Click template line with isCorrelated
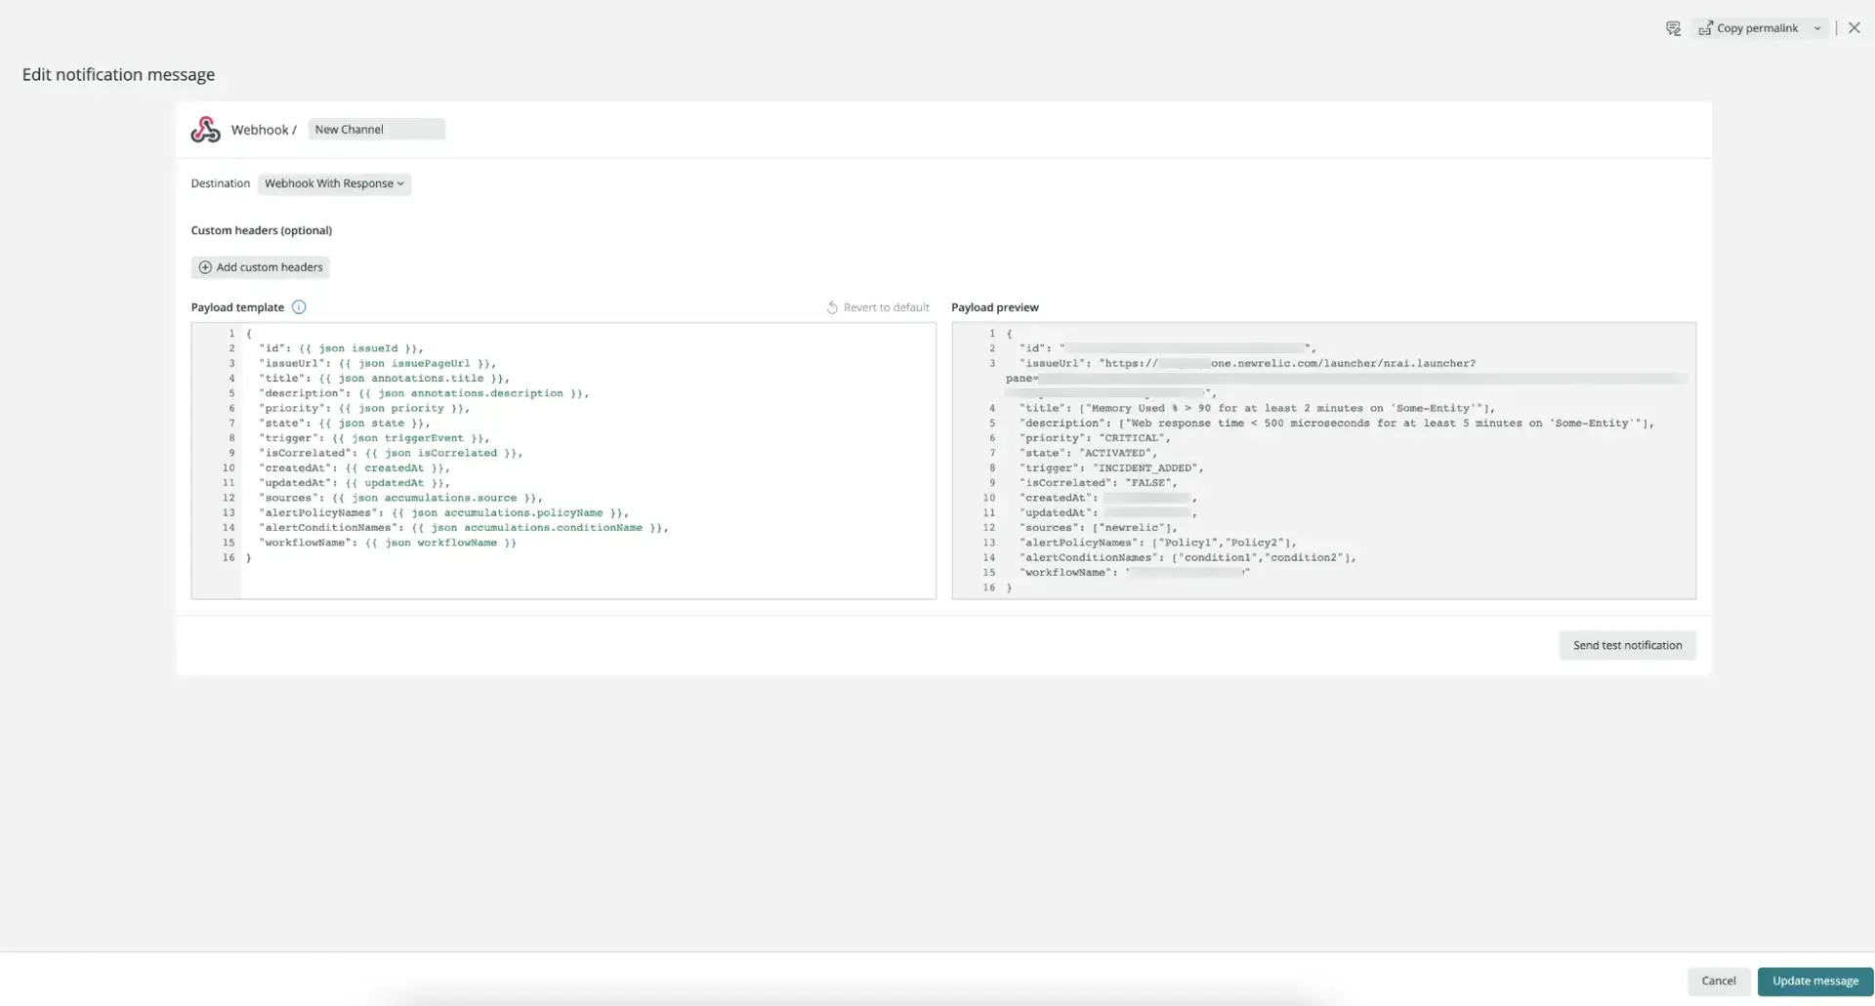Viewport: 1875px width, 1006px height. (391, 453)
